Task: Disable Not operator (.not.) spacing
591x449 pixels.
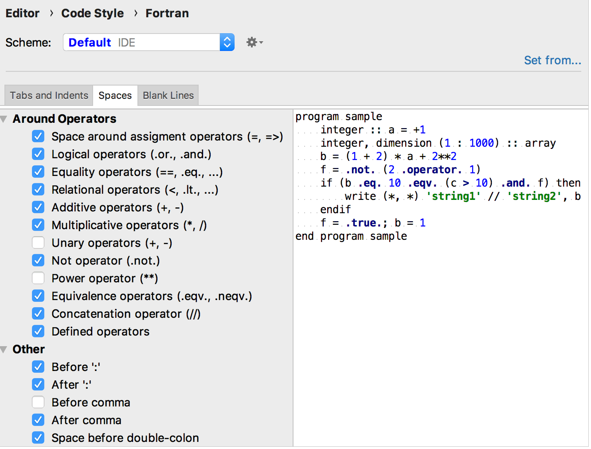Action: point(38,260)
